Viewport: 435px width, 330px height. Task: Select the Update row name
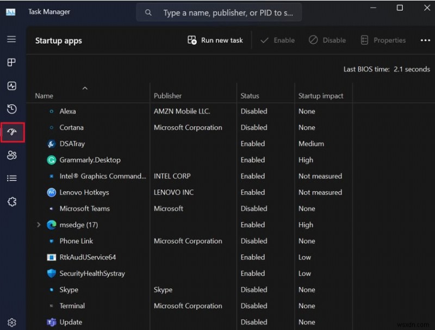(71, 322)
